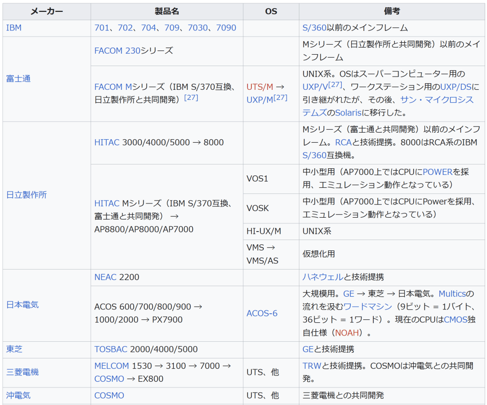Open the 日立製作所 manufacturer link
This screenshot has height=405, width=487.
pos(26,195)
